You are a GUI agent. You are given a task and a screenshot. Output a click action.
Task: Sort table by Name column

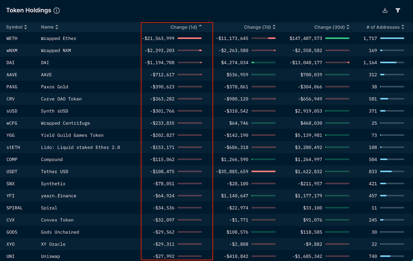coord(50,27)
